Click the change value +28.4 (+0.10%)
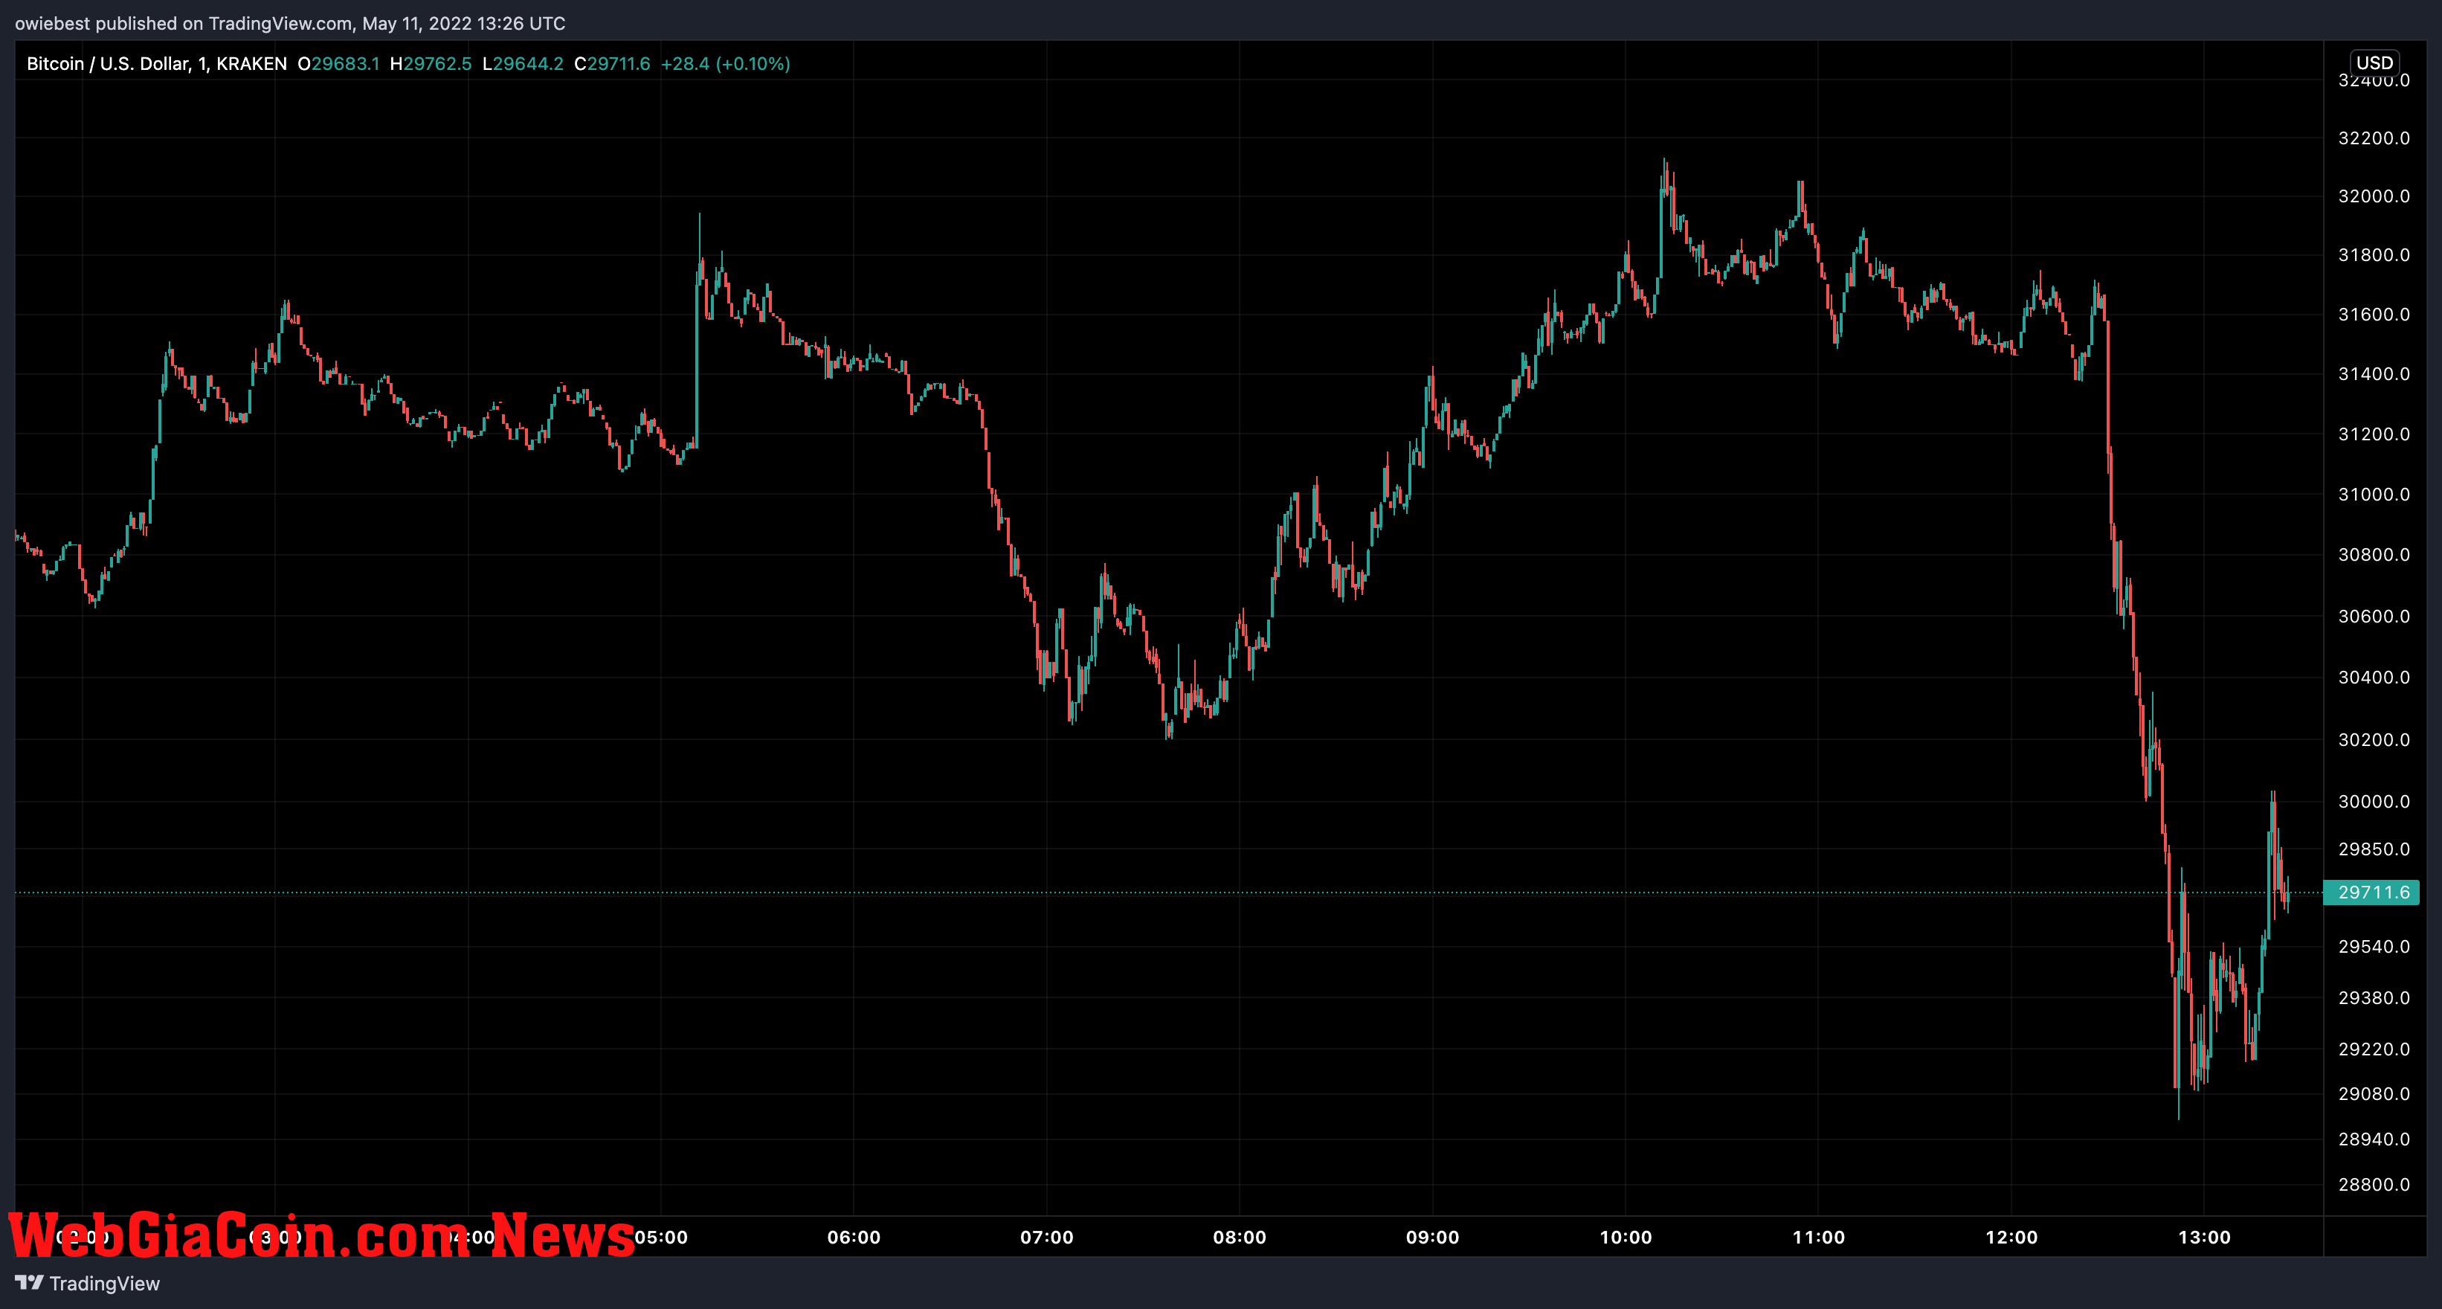This screenshot has width=2442, height=1309. point(725,63)
